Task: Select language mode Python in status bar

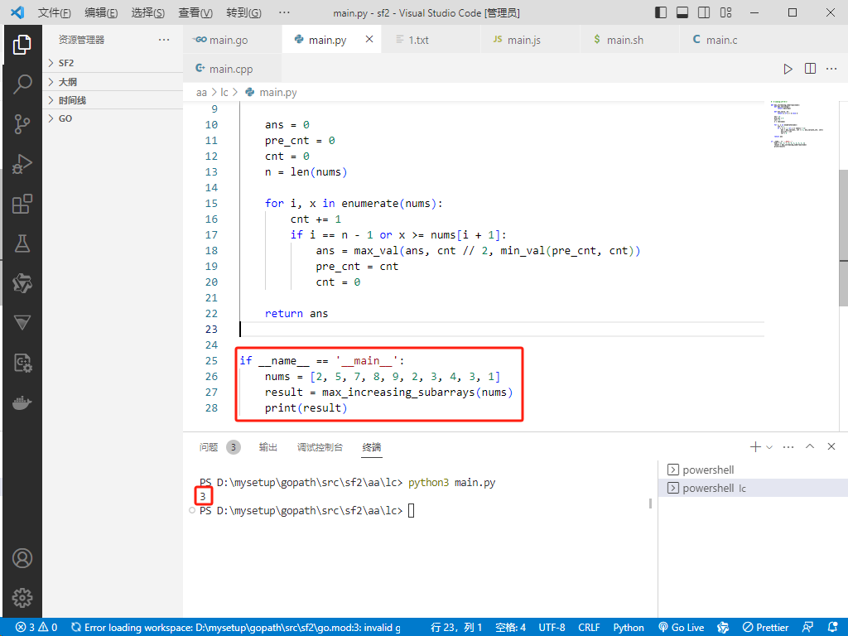Action: click(x=629, y=627)
